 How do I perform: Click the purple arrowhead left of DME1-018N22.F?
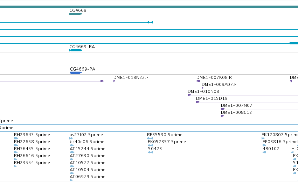click(102, 81)
